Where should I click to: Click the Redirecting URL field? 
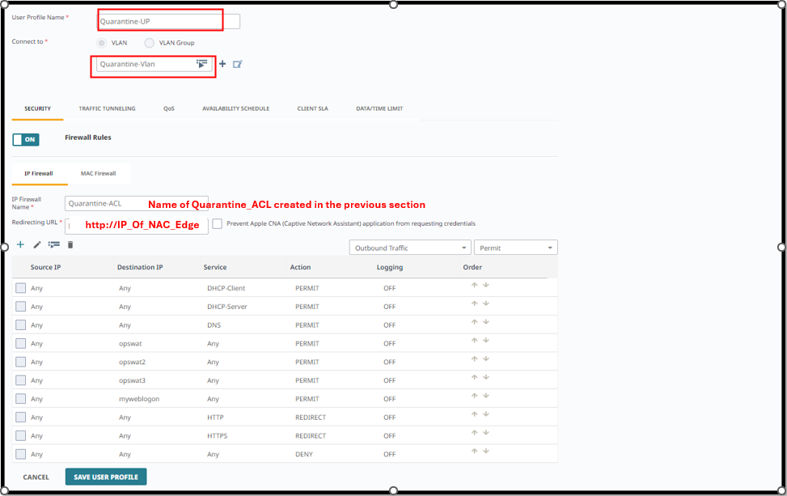137,226
